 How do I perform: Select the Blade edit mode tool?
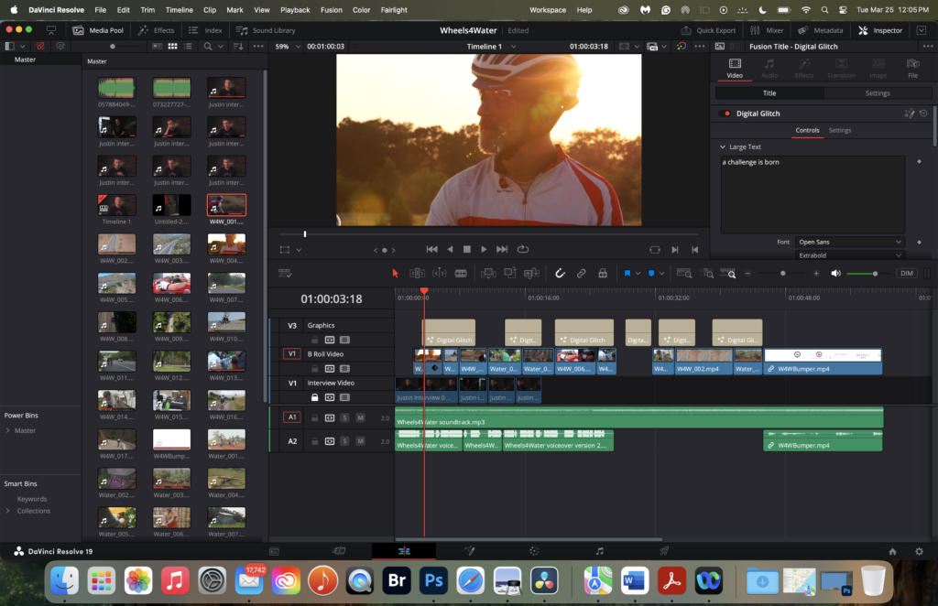point(461,273)
